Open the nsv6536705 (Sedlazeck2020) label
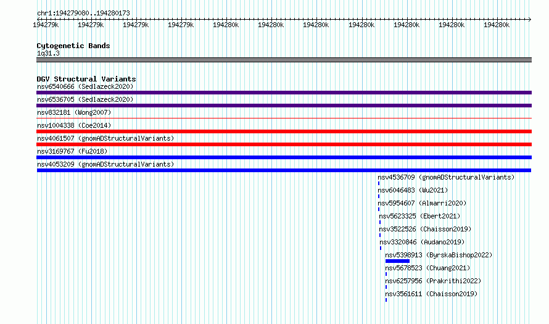Viewport: 549px width, 324px height. pos(85,99)
